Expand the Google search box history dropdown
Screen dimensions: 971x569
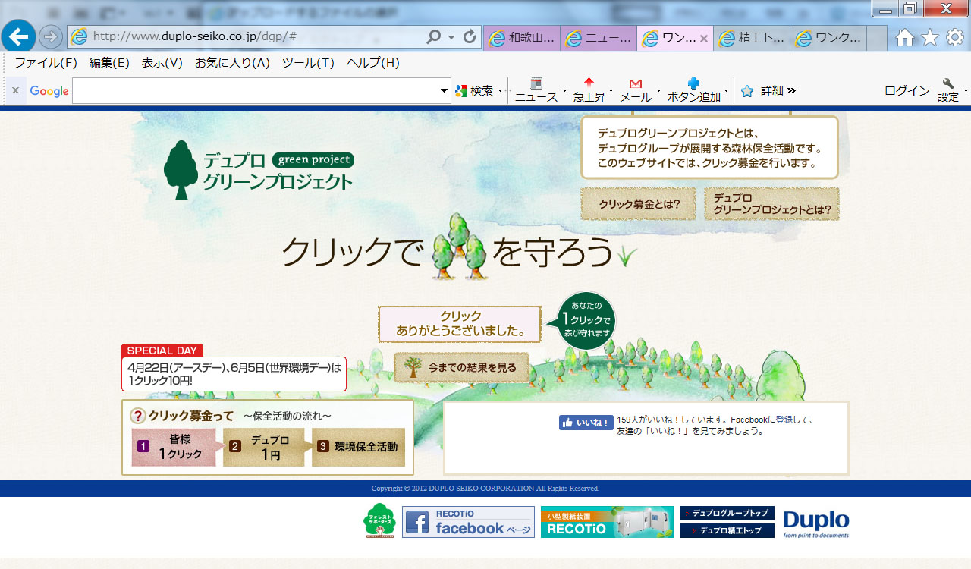coord(445,91)
